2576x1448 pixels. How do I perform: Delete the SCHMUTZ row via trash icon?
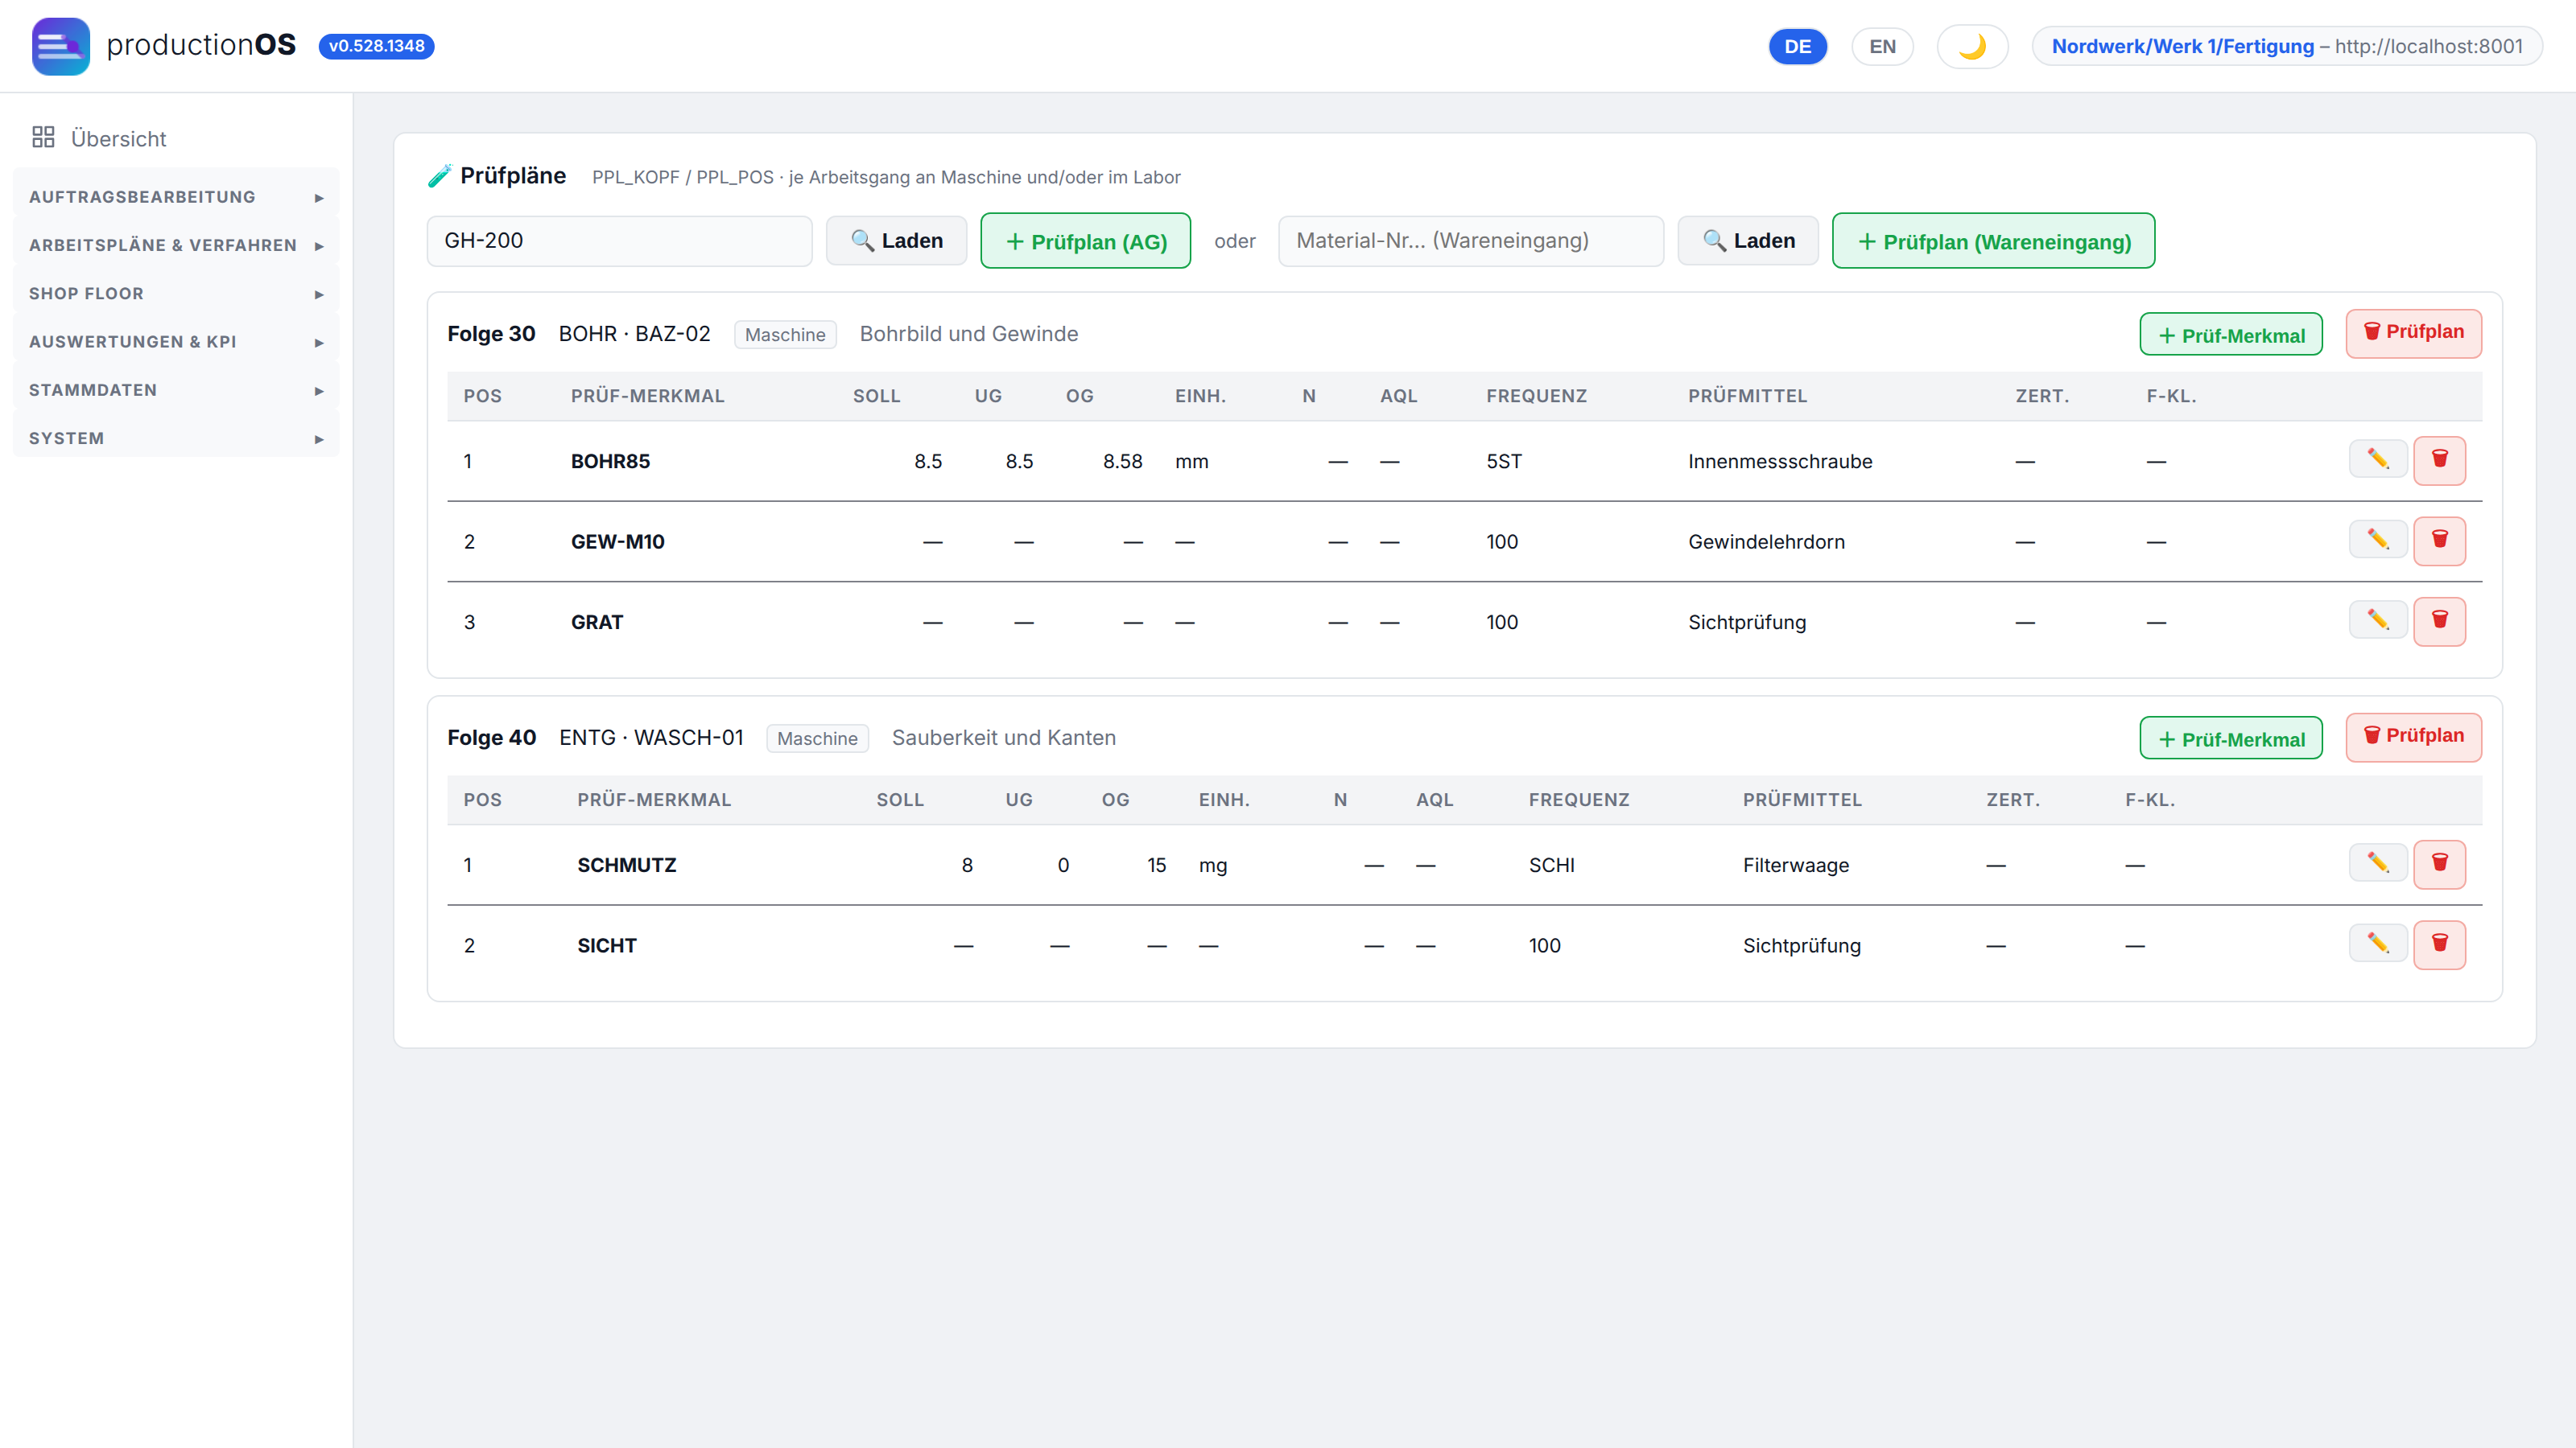[x=2440, y=863]
